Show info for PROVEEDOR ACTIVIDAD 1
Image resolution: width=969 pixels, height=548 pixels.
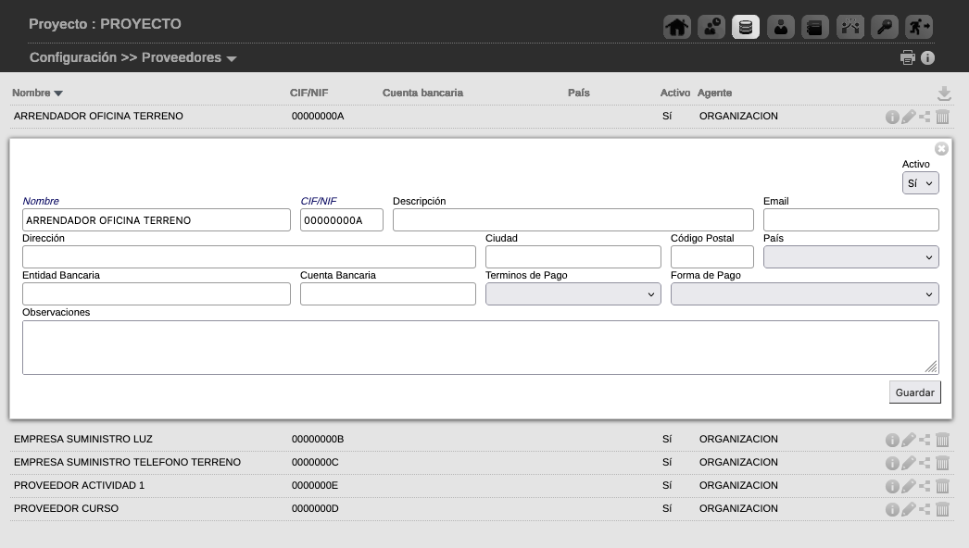point(892,486)
